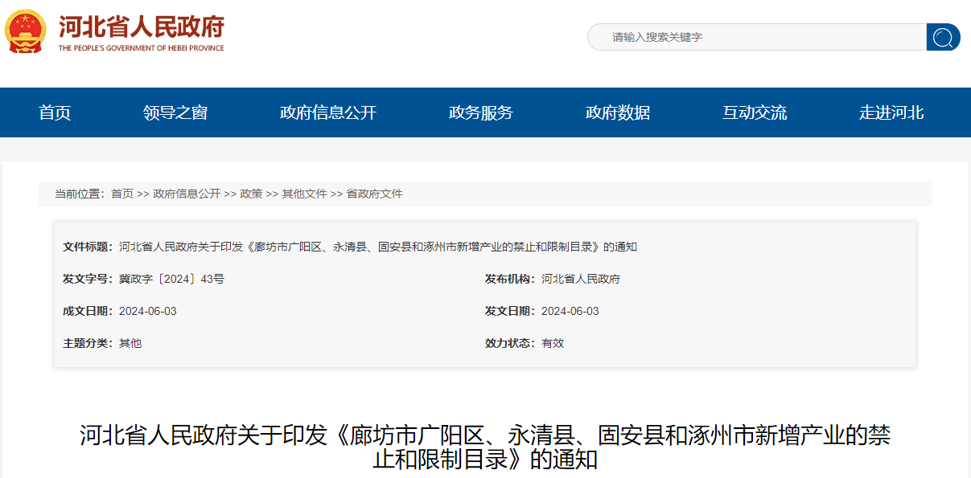Click the 政策 breadcrumb link

click(x=251, y=194)
